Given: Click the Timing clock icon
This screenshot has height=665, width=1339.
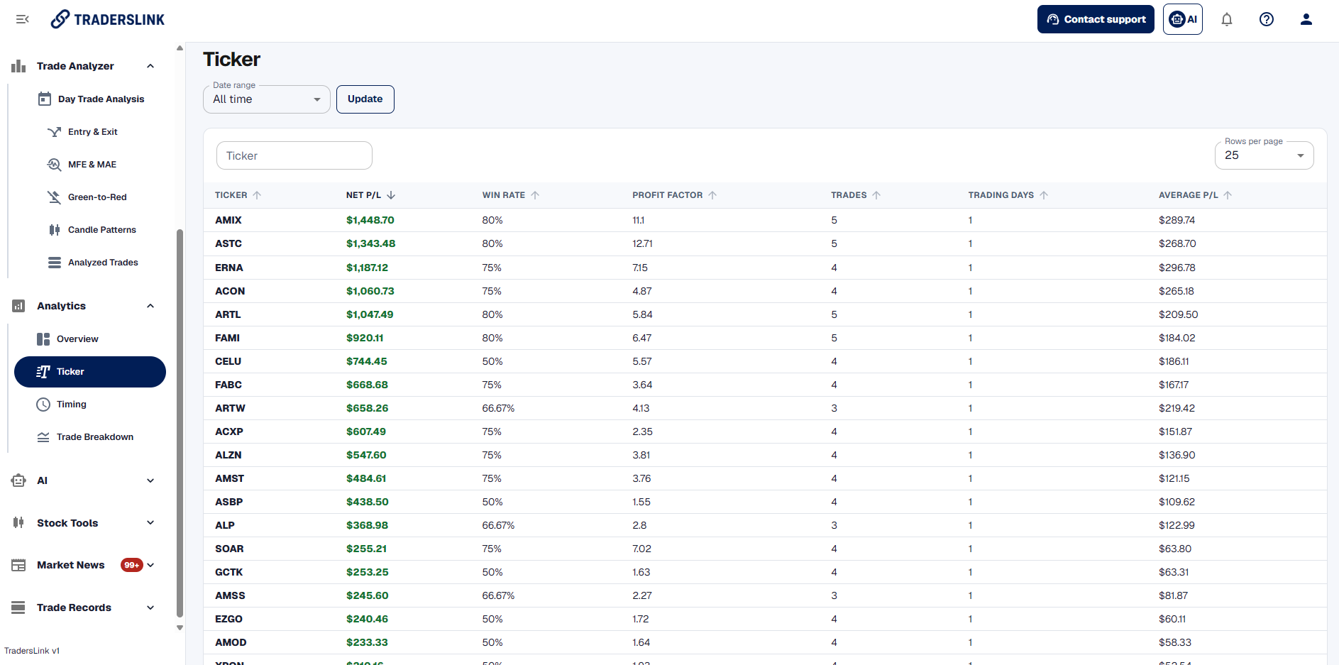Looking at the screenshot, I should coord(43,405).
